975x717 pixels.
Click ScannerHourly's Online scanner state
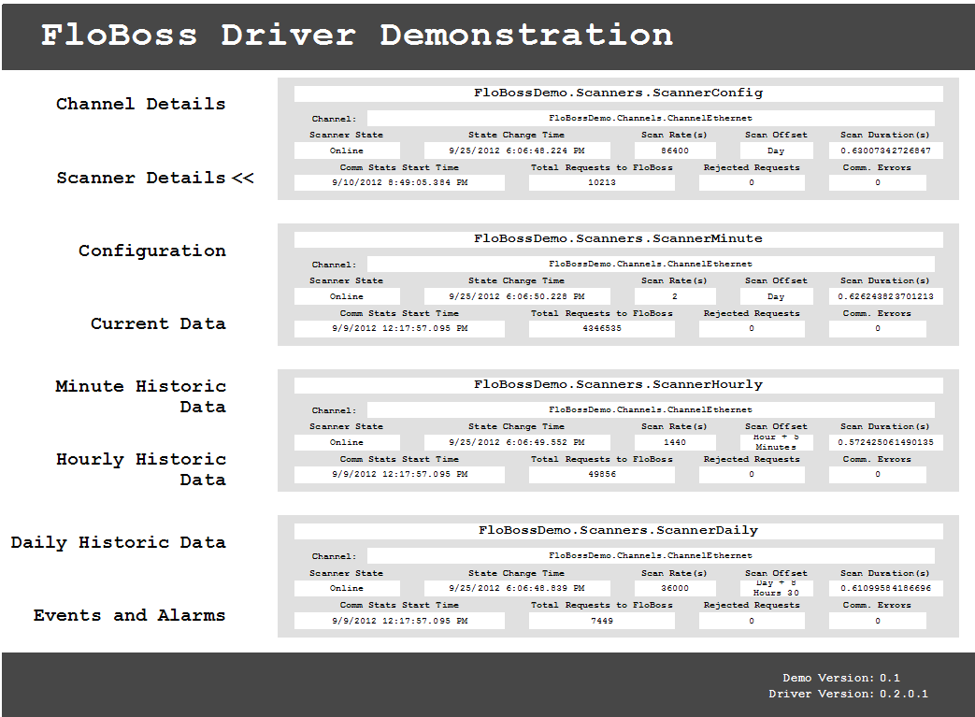click(347, 442)
